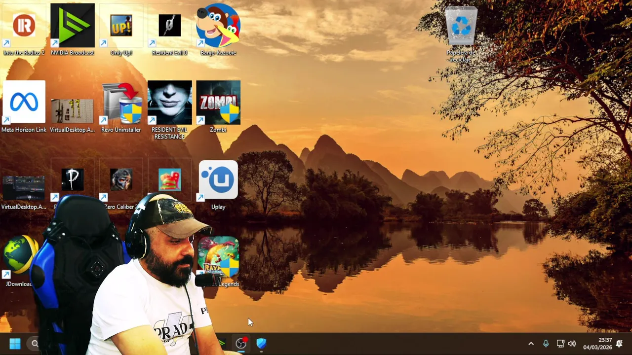Click the microphone tray icon
The width and height of the screenshot is (632, 355).
[x=546, y=344]
